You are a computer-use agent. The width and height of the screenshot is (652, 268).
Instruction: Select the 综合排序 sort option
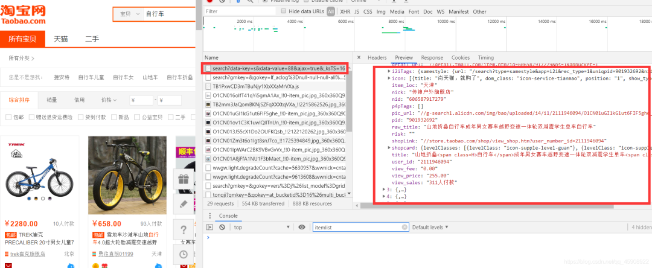click(x=19, y=100)
